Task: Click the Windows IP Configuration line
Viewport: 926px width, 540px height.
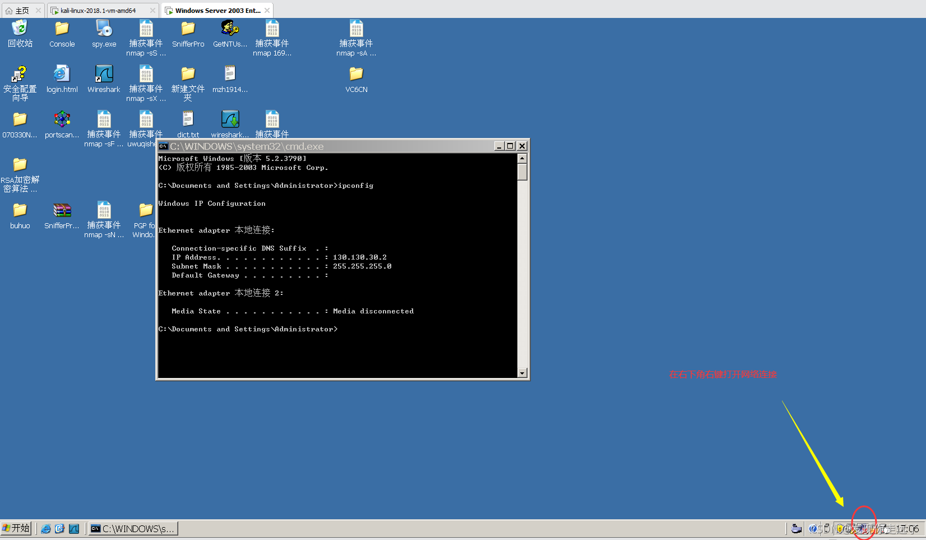Action: [x=212, y=204]
